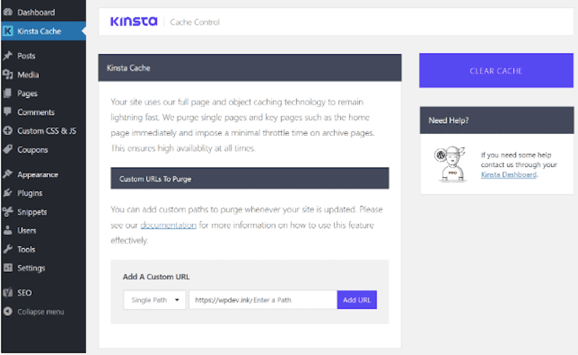Follow the documentation link
This screenshot has width=578, height=355.
click(x=168, y=225)
